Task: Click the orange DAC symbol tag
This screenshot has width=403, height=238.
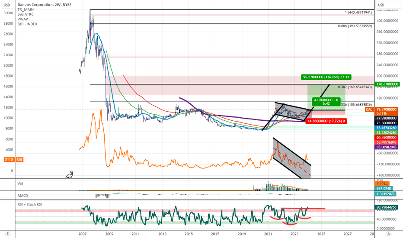Action: [x=369, y=109]
